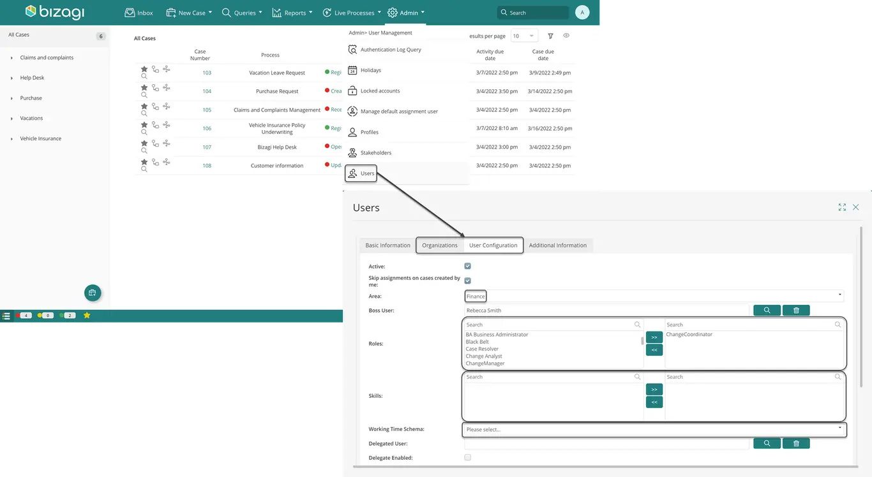
Task: Click the yellow star in the bottom status bar
Action: 87,315
